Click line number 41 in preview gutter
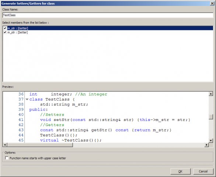The height and width of the screenshot is (177, 216). coord(21,119)
